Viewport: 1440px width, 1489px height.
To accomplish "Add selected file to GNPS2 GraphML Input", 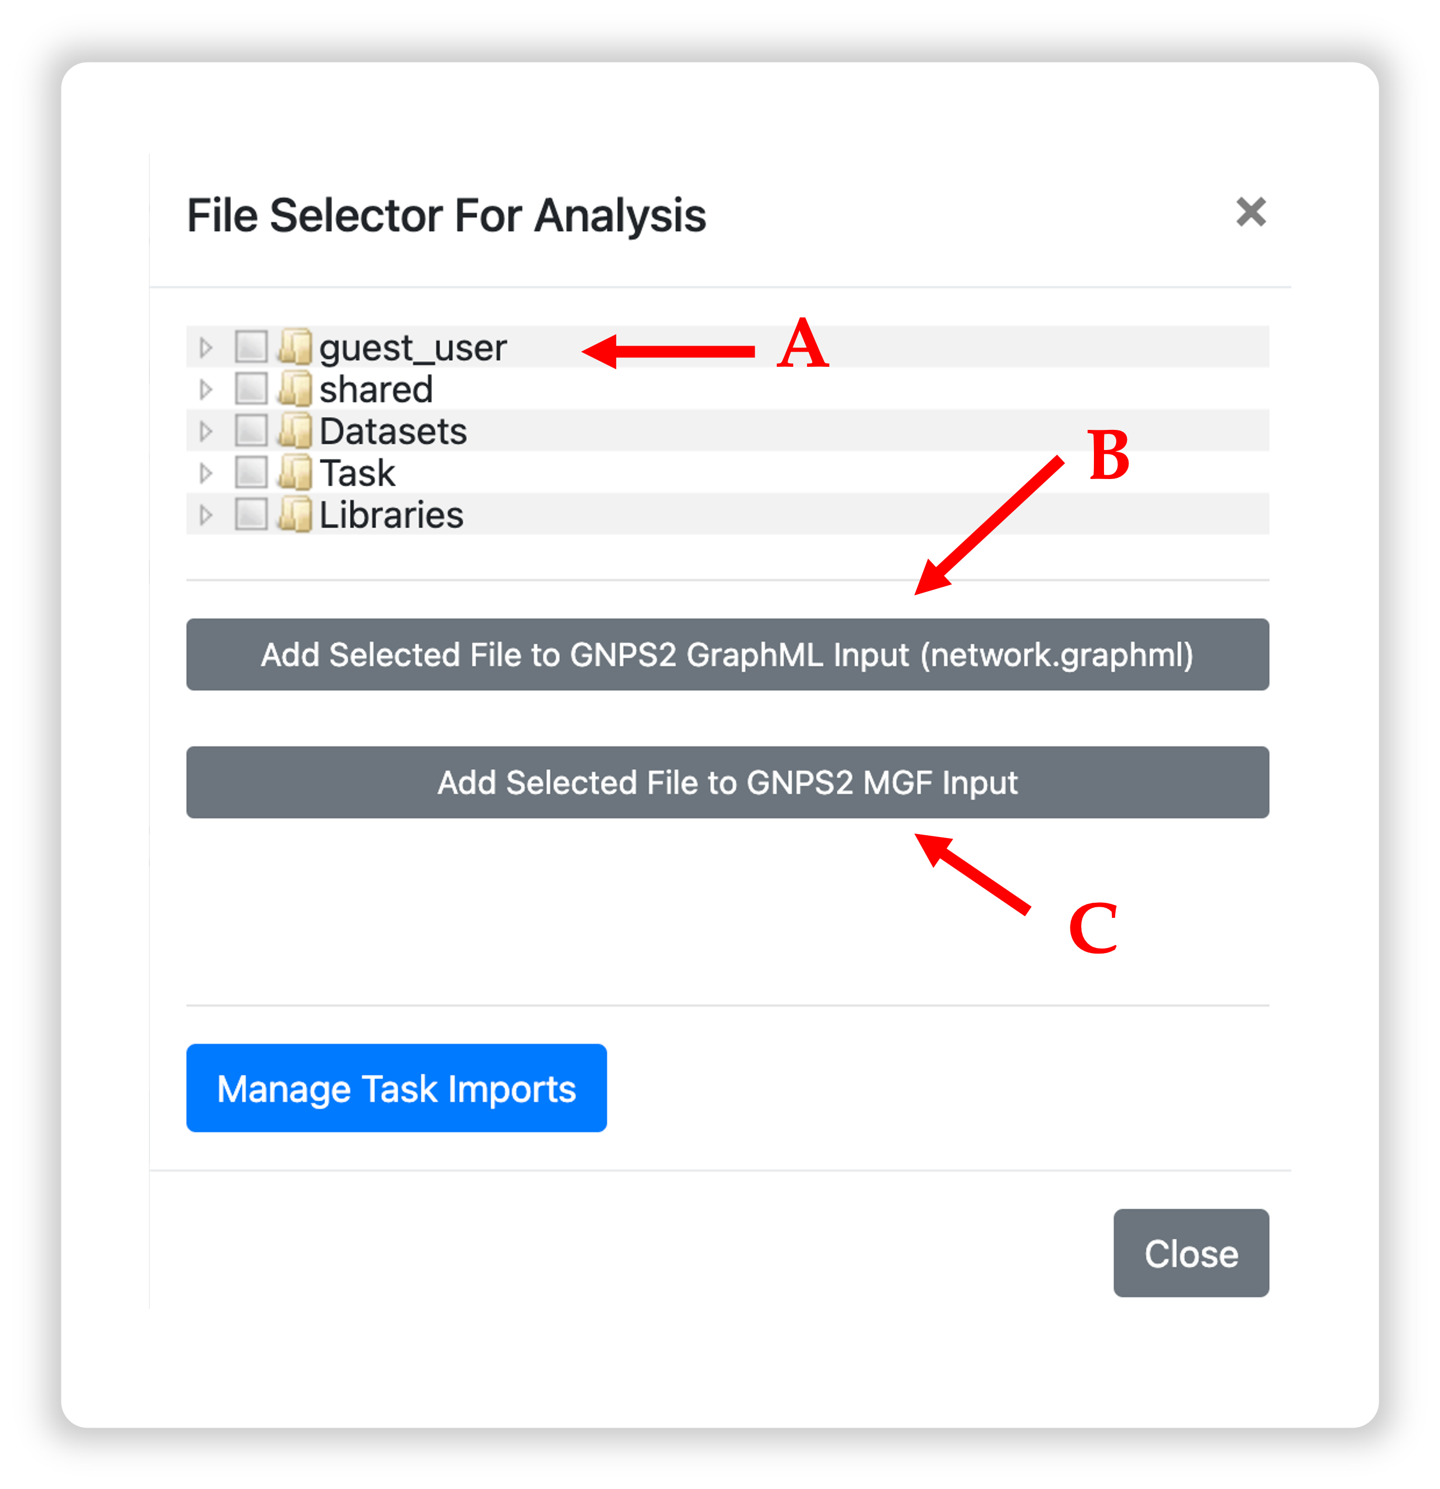I will click(x=727, y=654).
